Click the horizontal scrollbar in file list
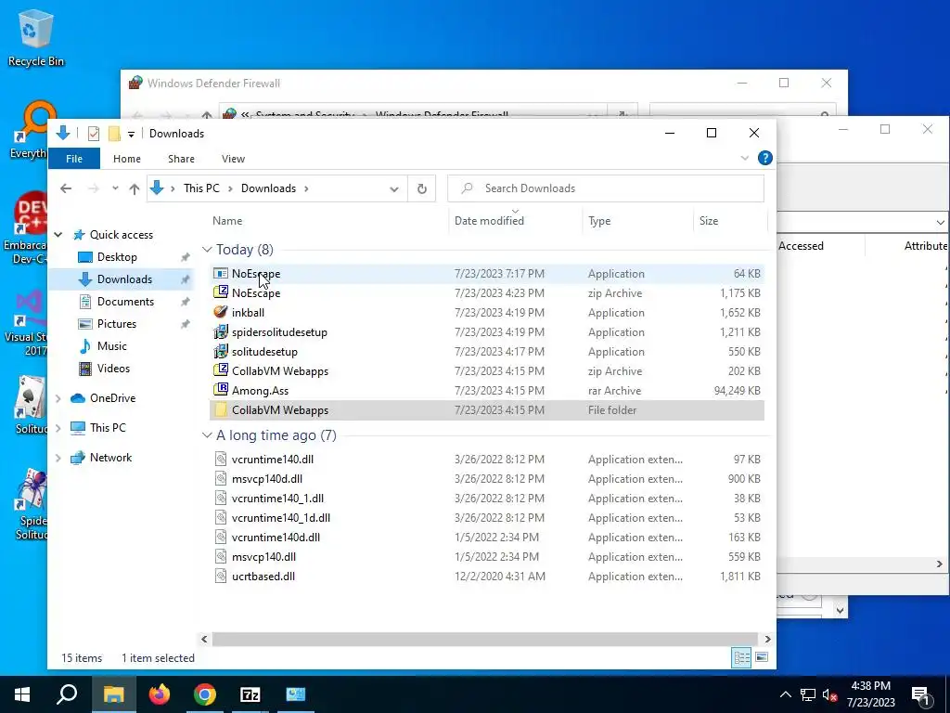Image resolution: width=950 pixels, height=713 pixels. tap(484, 639)
